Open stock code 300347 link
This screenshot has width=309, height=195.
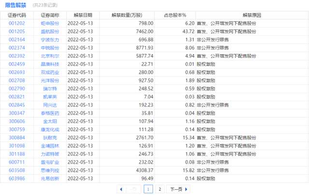[x=17, y=113]
